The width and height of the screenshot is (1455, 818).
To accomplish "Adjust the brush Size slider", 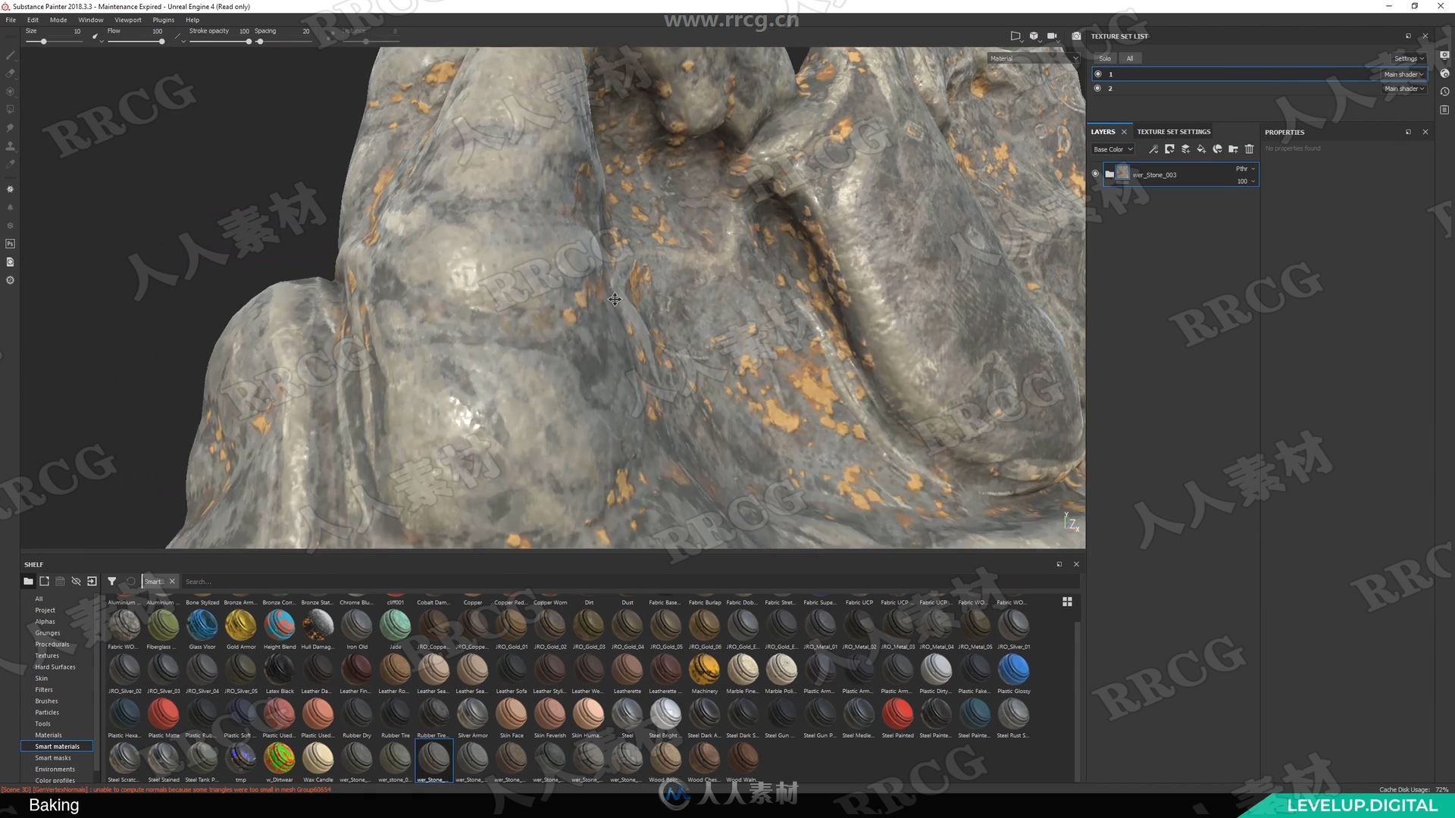I will [53, 42].
